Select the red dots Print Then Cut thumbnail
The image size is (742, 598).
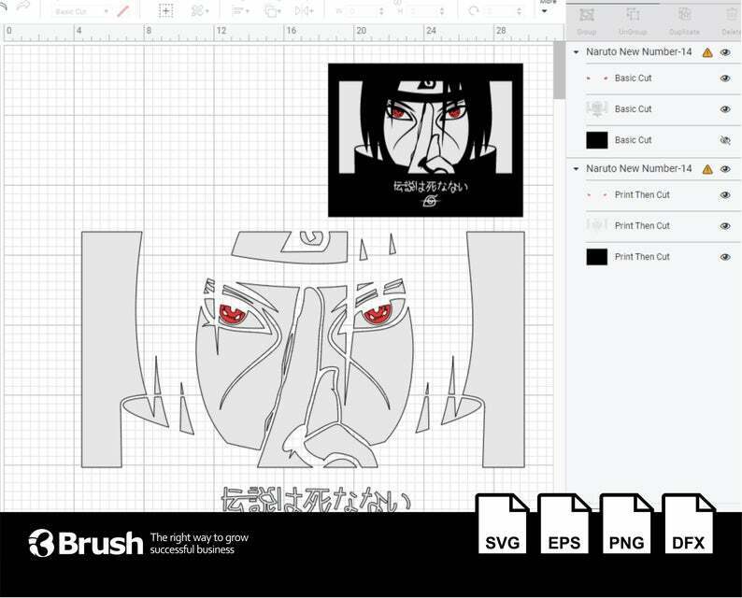point(597,195)
